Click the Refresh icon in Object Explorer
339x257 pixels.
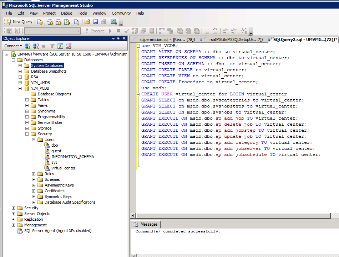(60, 46)
